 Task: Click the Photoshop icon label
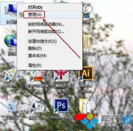click(61, 118)
